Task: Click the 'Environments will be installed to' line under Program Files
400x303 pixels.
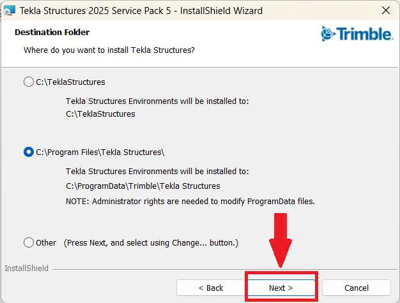Action: (157, 172)
